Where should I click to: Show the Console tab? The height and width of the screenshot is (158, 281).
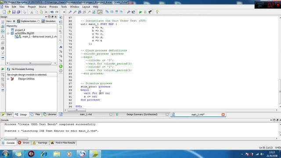tap(8, 143)
